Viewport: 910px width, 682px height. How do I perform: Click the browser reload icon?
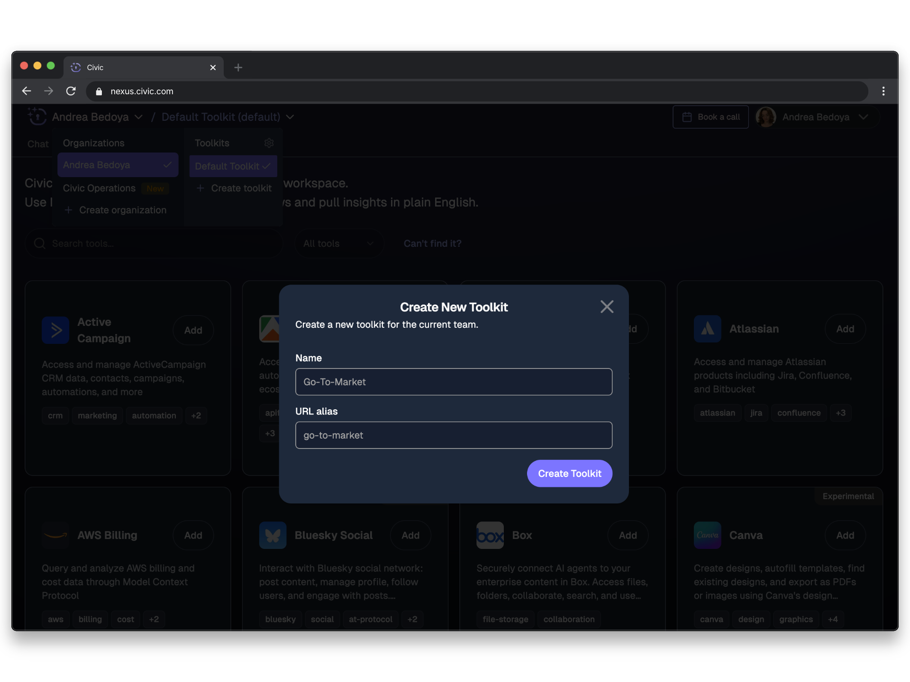(71, 91)
